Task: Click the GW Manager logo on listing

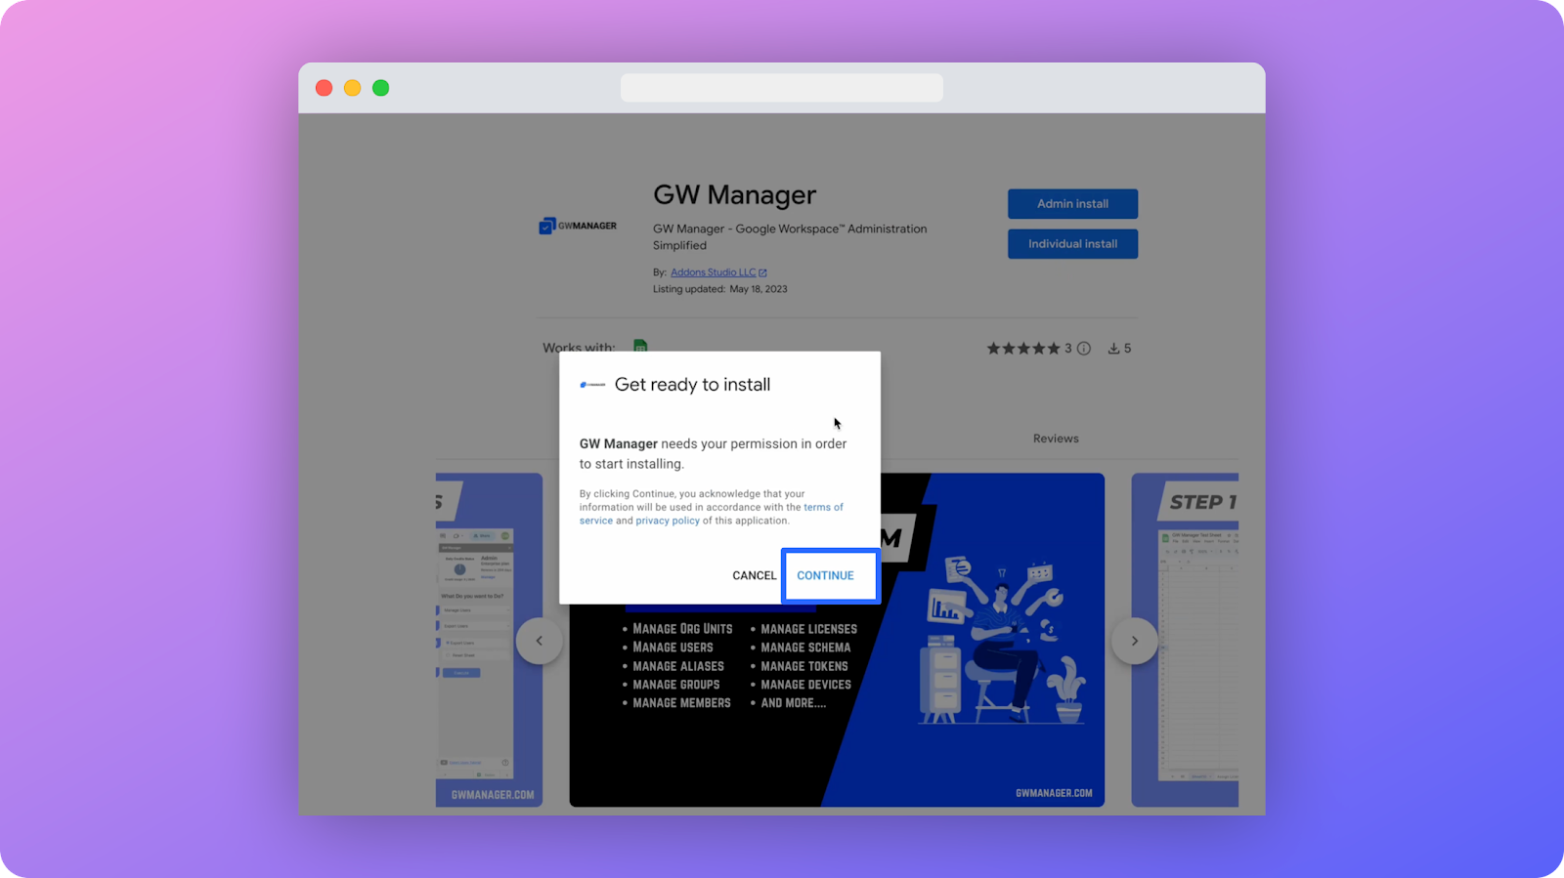Action: (x=578, y=226)
